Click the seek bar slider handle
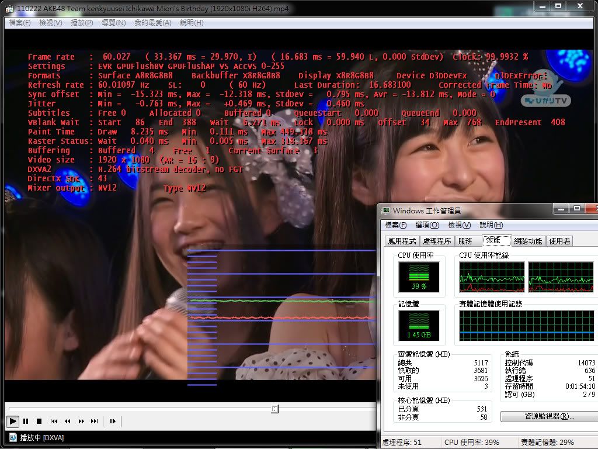The image size is (598, 449). point(274,409)
